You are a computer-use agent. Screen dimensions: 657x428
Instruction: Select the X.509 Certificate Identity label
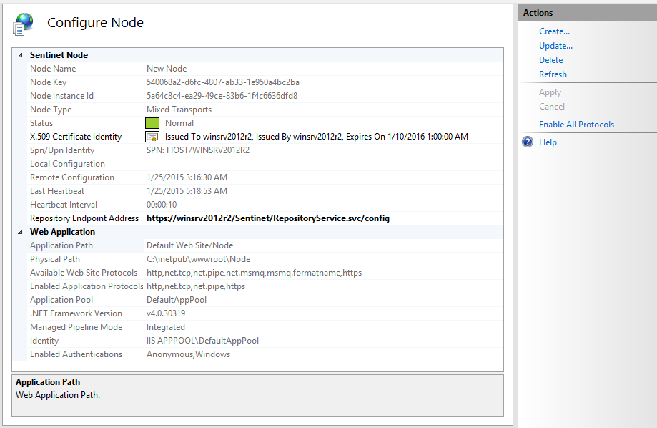[76, 137]
